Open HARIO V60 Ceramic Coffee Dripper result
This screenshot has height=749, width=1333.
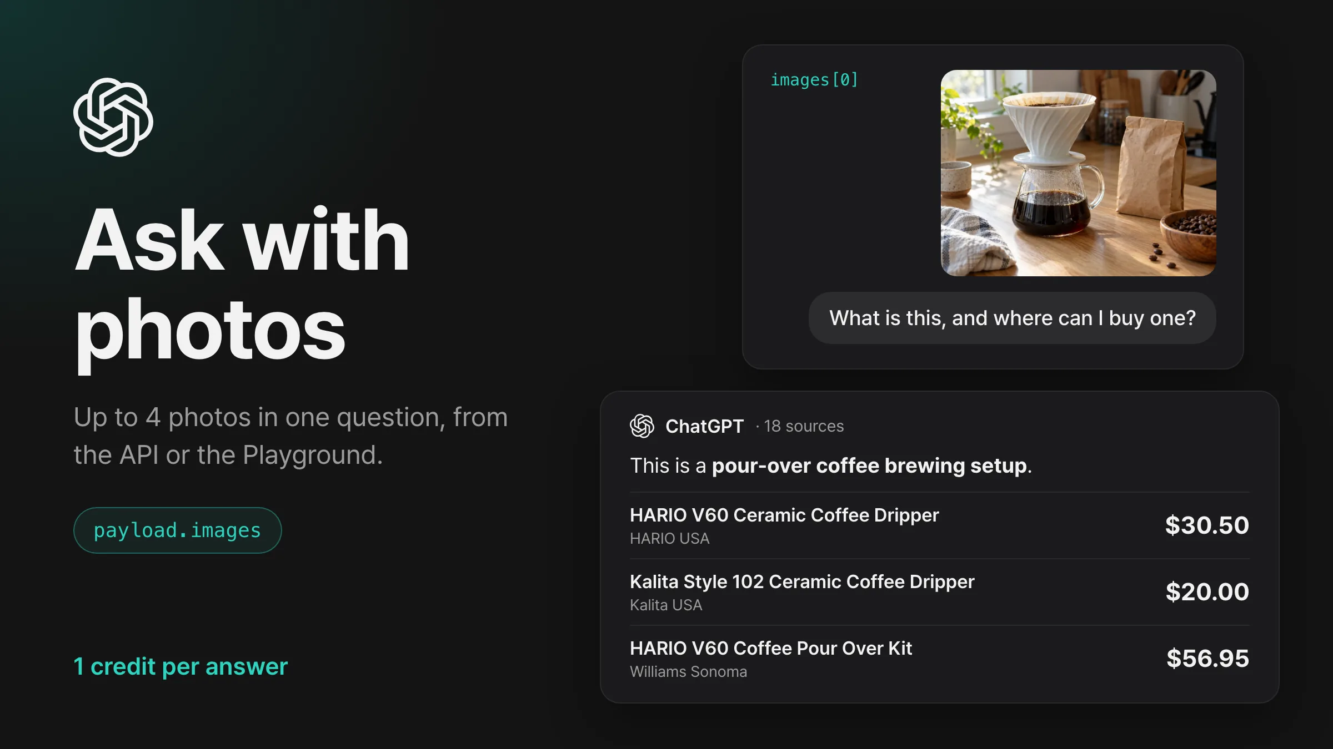[939, 525]
